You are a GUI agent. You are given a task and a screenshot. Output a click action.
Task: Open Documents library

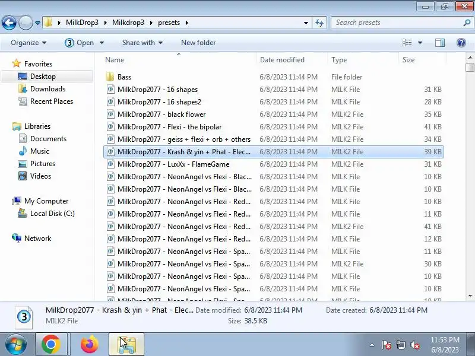(48, 139)
